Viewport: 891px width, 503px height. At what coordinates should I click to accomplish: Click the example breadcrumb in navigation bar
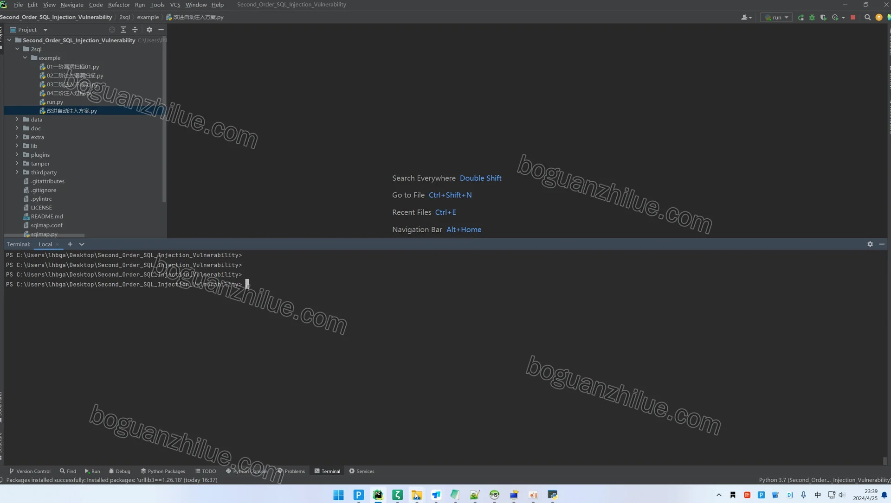pyautogui.click(x=148, y=17)
